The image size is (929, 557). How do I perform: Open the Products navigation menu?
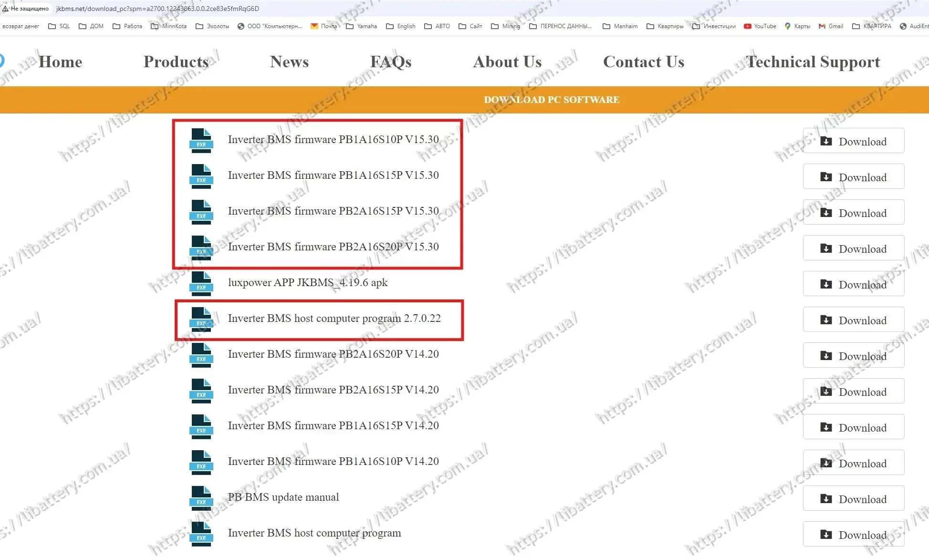tap(176, 62)
